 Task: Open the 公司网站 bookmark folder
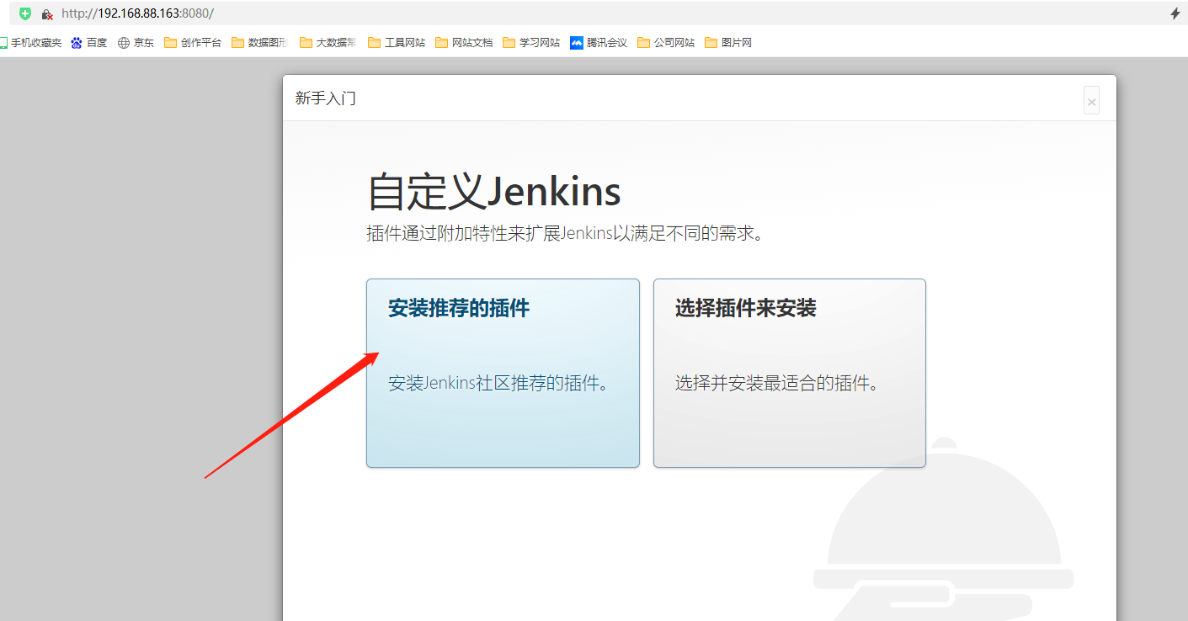(666, 43)
